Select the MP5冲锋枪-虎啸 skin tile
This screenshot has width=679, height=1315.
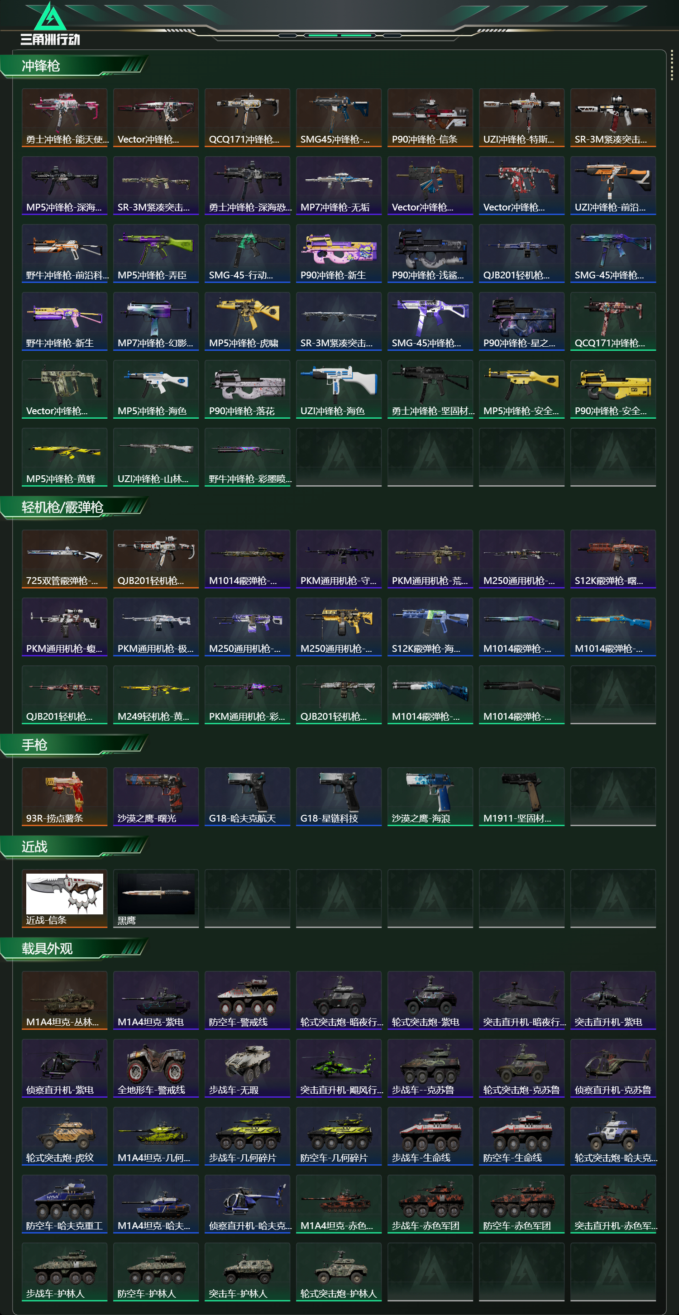[247, 321]
